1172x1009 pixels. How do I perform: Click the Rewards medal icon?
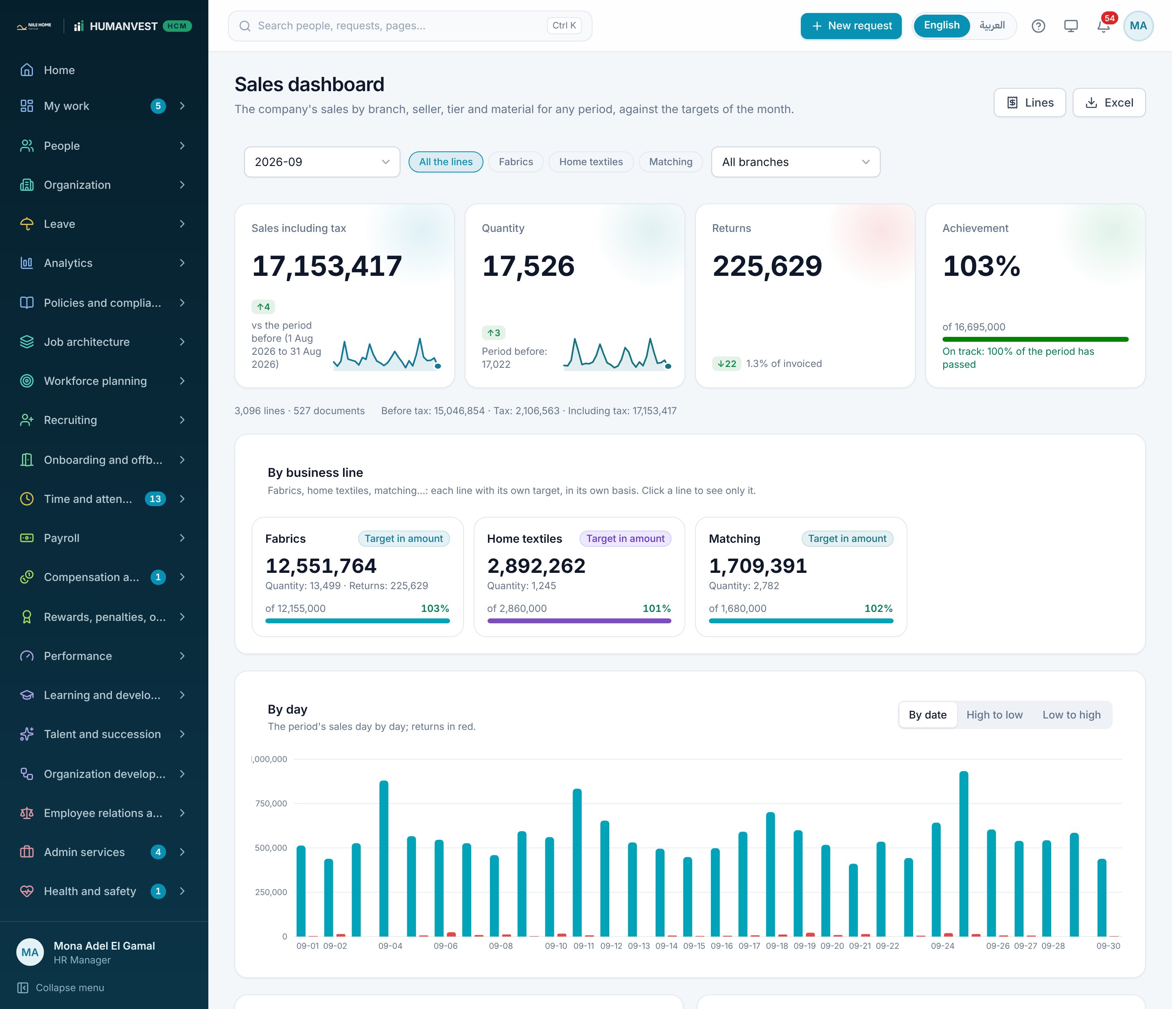26,617
